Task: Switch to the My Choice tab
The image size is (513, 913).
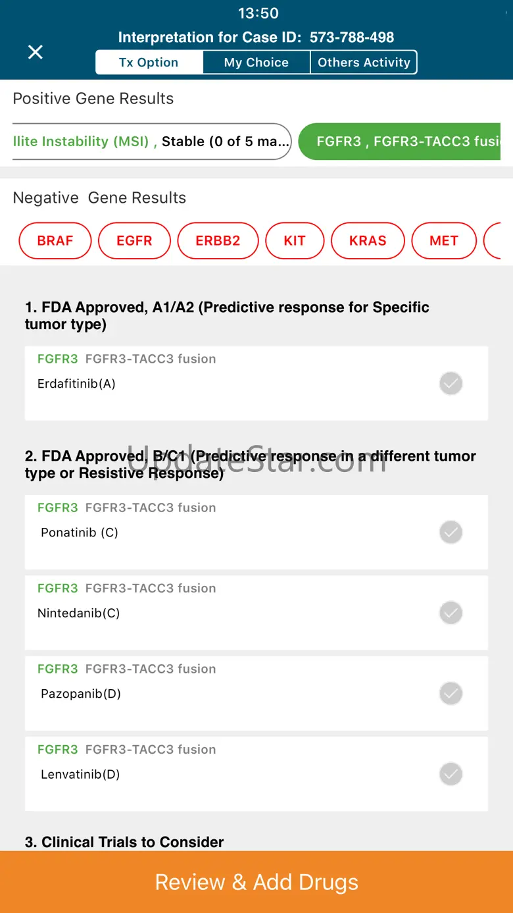Action: (x=256, y=63)
